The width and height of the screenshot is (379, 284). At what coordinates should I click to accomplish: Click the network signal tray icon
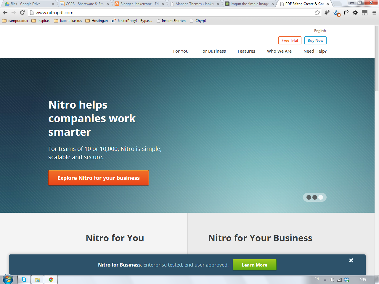339,280
